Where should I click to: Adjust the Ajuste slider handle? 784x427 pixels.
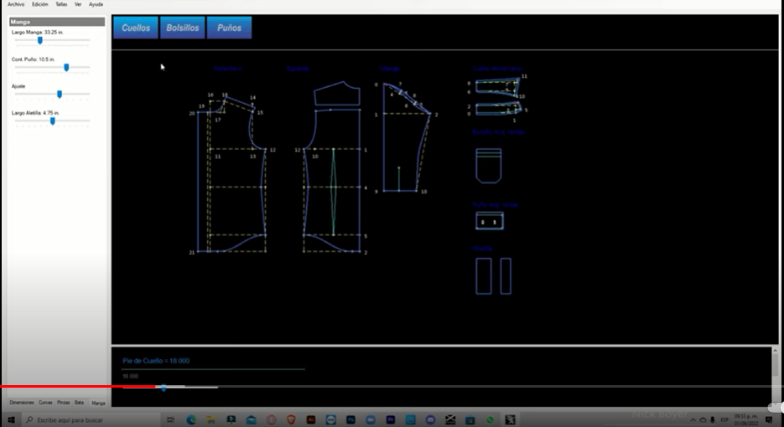60,94
